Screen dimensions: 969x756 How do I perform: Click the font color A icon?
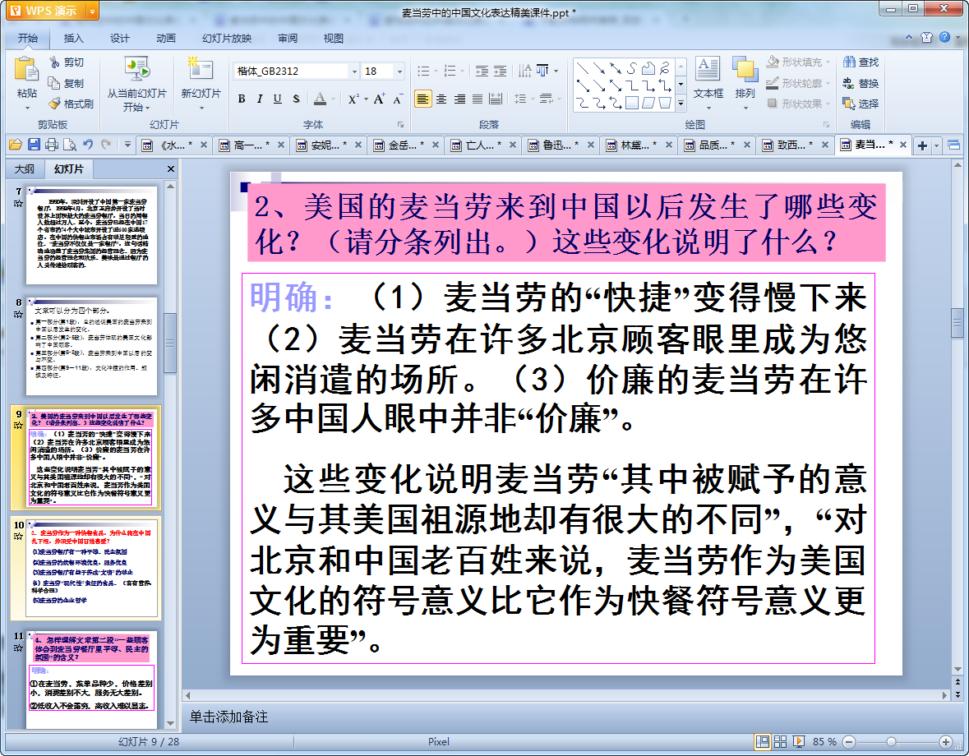pos(320,99)
